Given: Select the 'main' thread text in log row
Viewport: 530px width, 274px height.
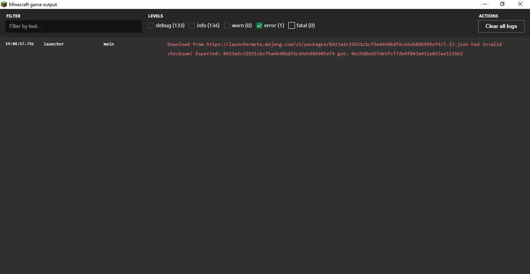Looking at the screenshot, I should pos(109,44).
